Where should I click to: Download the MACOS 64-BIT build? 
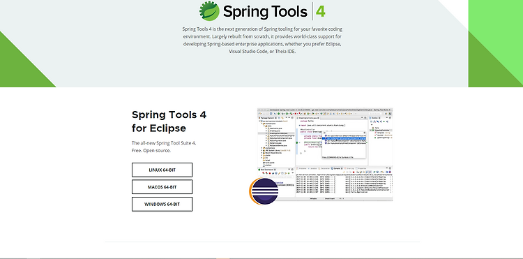pyautogui.click(x=162, y=187)
